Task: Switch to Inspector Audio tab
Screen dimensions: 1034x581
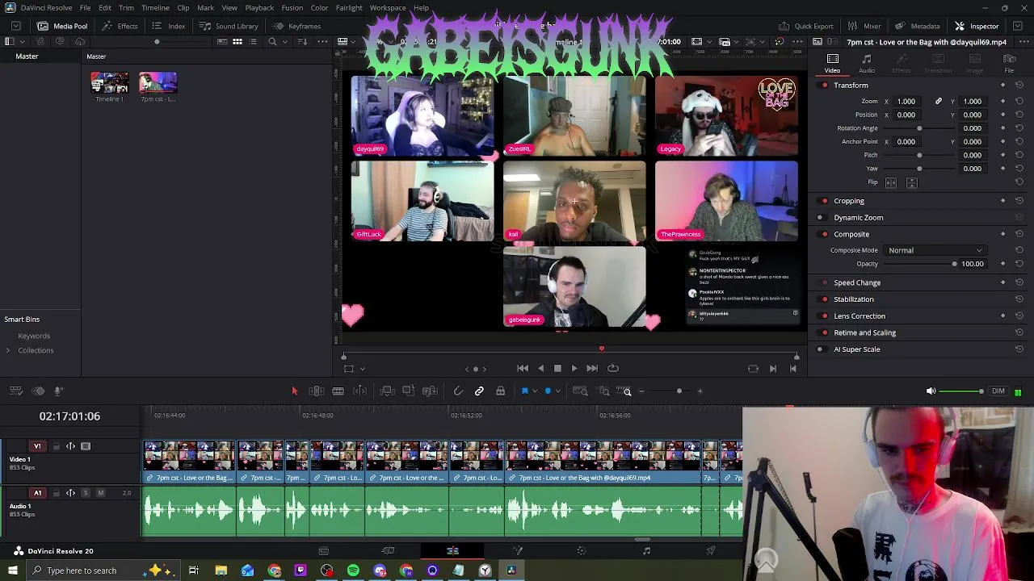Action: (x=867, y=64)
